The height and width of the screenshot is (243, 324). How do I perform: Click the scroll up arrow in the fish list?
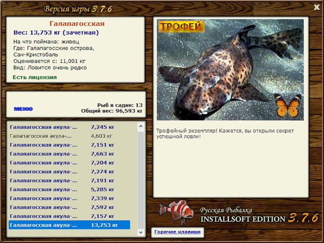coord(141,126)
